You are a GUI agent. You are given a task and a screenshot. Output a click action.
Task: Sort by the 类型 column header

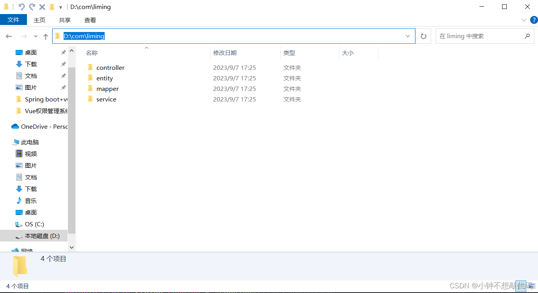(x=289, y=53)
